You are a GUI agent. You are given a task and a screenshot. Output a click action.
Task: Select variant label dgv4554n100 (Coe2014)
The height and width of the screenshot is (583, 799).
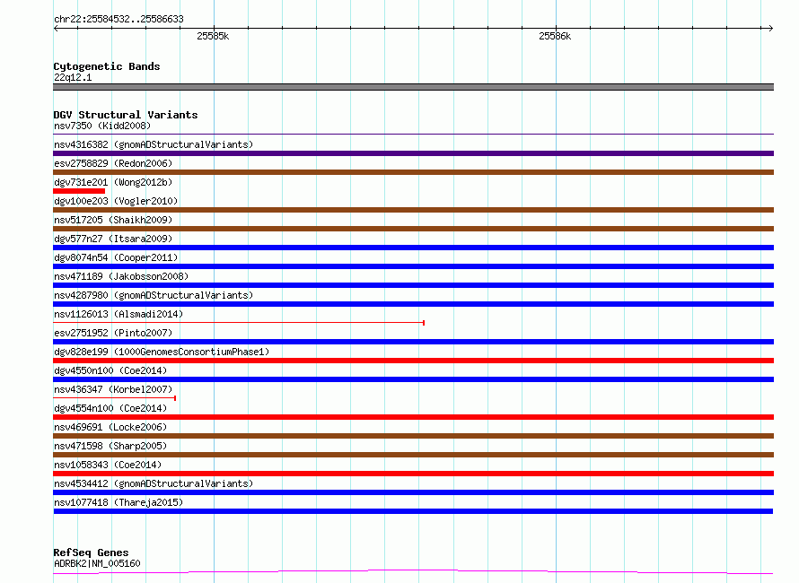[110, 408]
